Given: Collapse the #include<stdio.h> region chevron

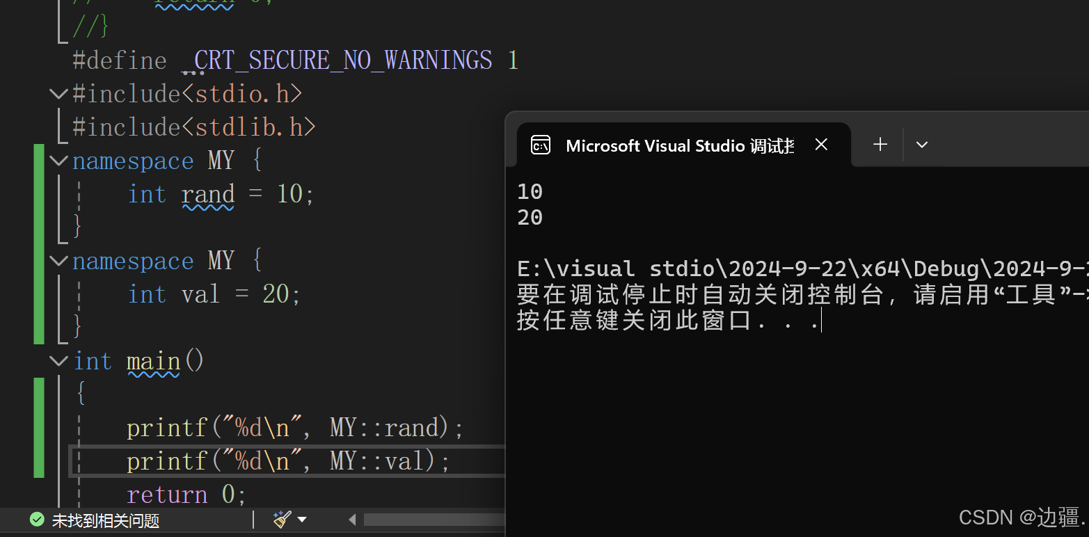Looking at the screenshot, I should pyautogui.click(x=58, y=93).
